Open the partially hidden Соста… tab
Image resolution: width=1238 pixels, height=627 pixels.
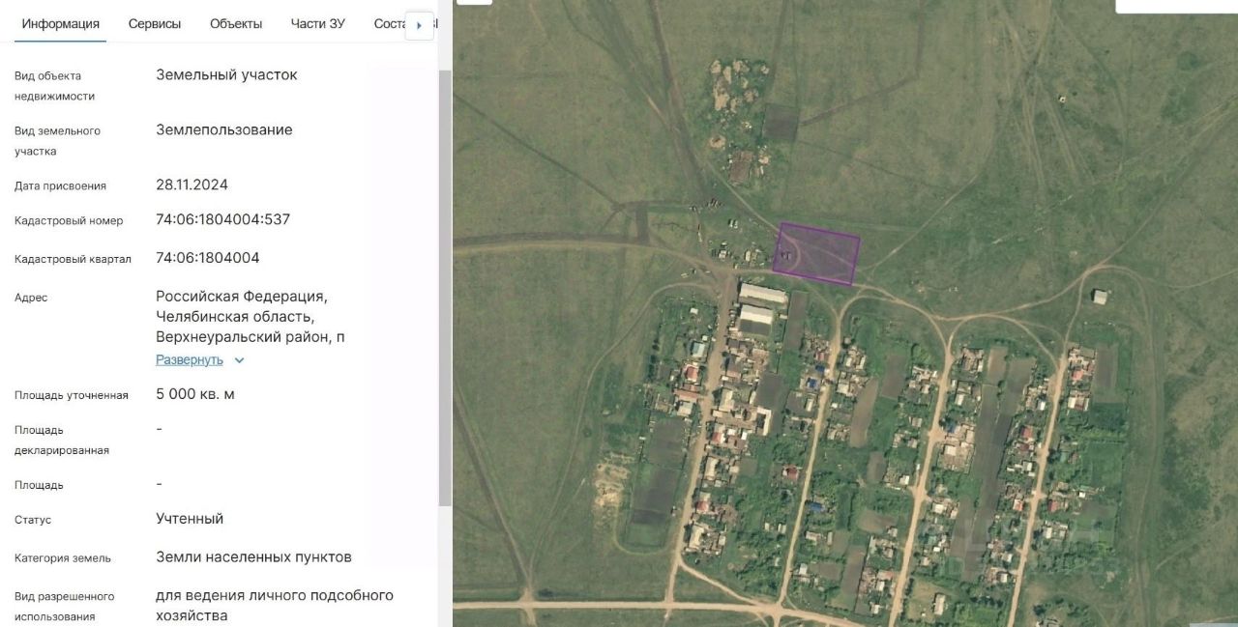point(388,24)
